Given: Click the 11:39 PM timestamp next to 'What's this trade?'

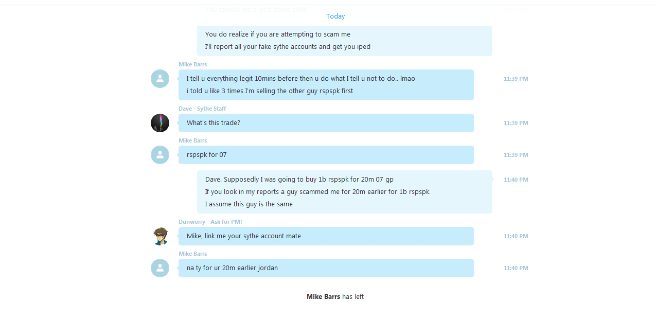Looking at the screenshot, I should (x=516, y=123).
